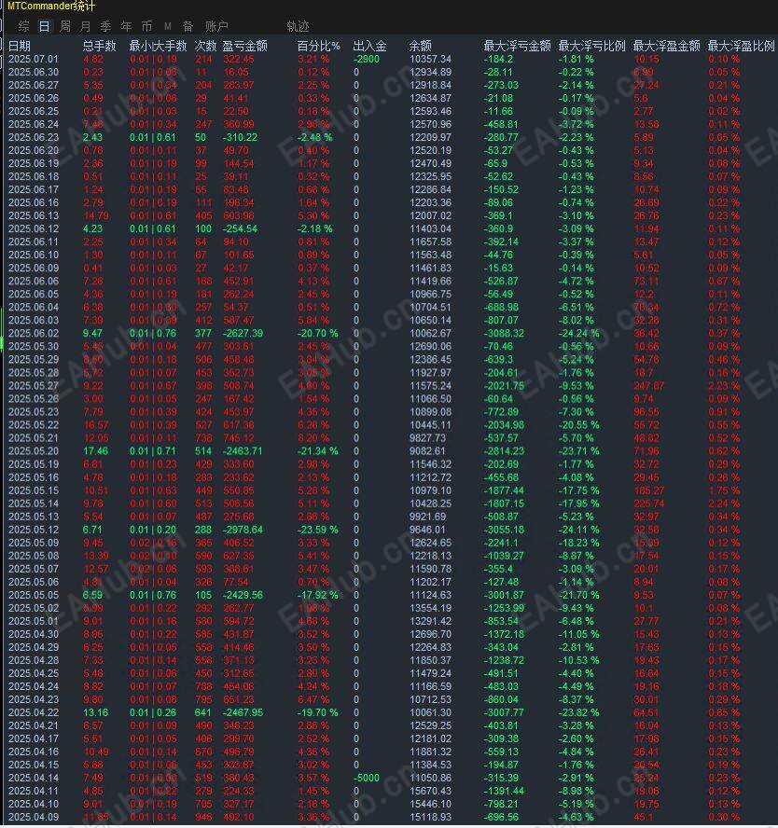Click the balance value 10357.34
The image size is (778, 828).
click(x=430, y=59)
